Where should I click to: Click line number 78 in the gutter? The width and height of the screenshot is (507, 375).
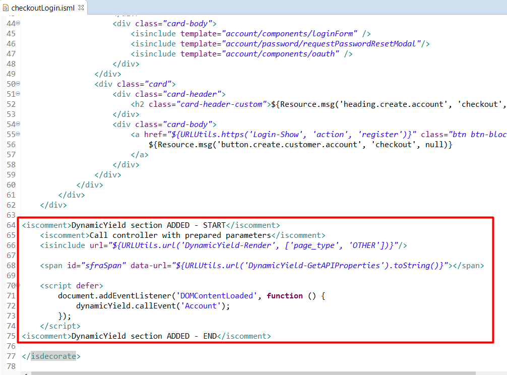11,366
